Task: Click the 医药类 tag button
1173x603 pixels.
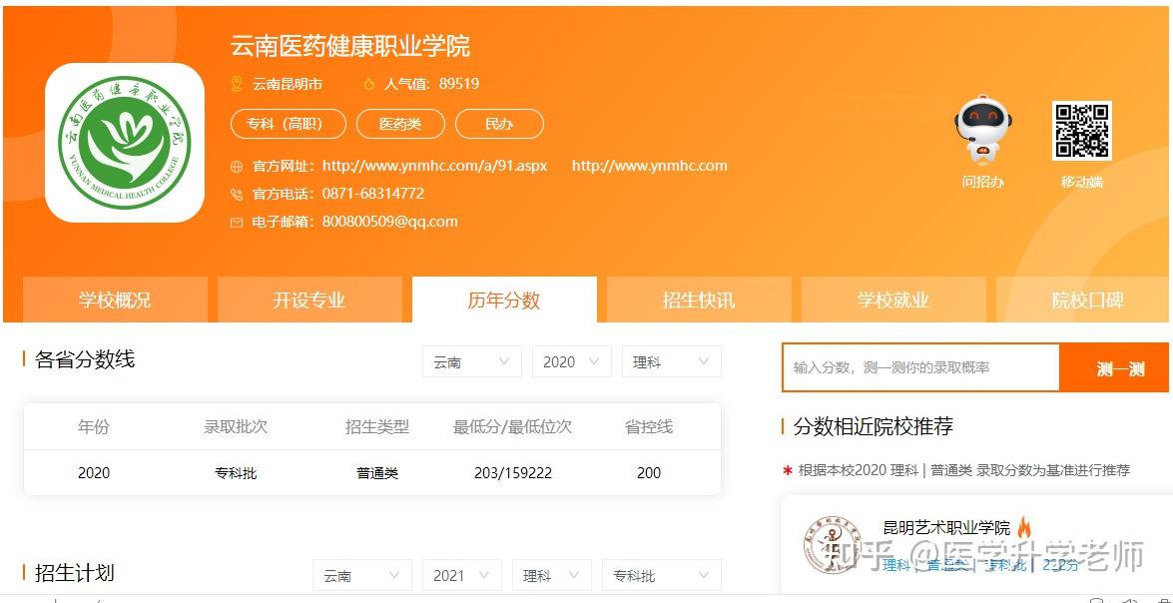Action: pos(401,124)
